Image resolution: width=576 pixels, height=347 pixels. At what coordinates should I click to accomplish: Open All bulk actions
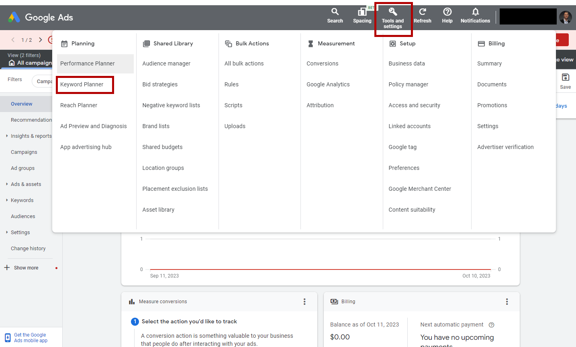point(244,63)
